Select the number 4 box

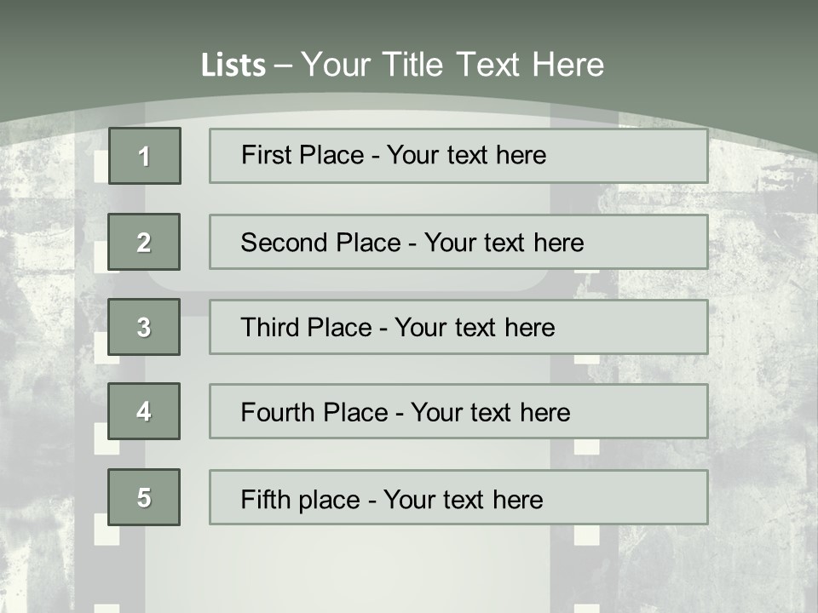145,411
